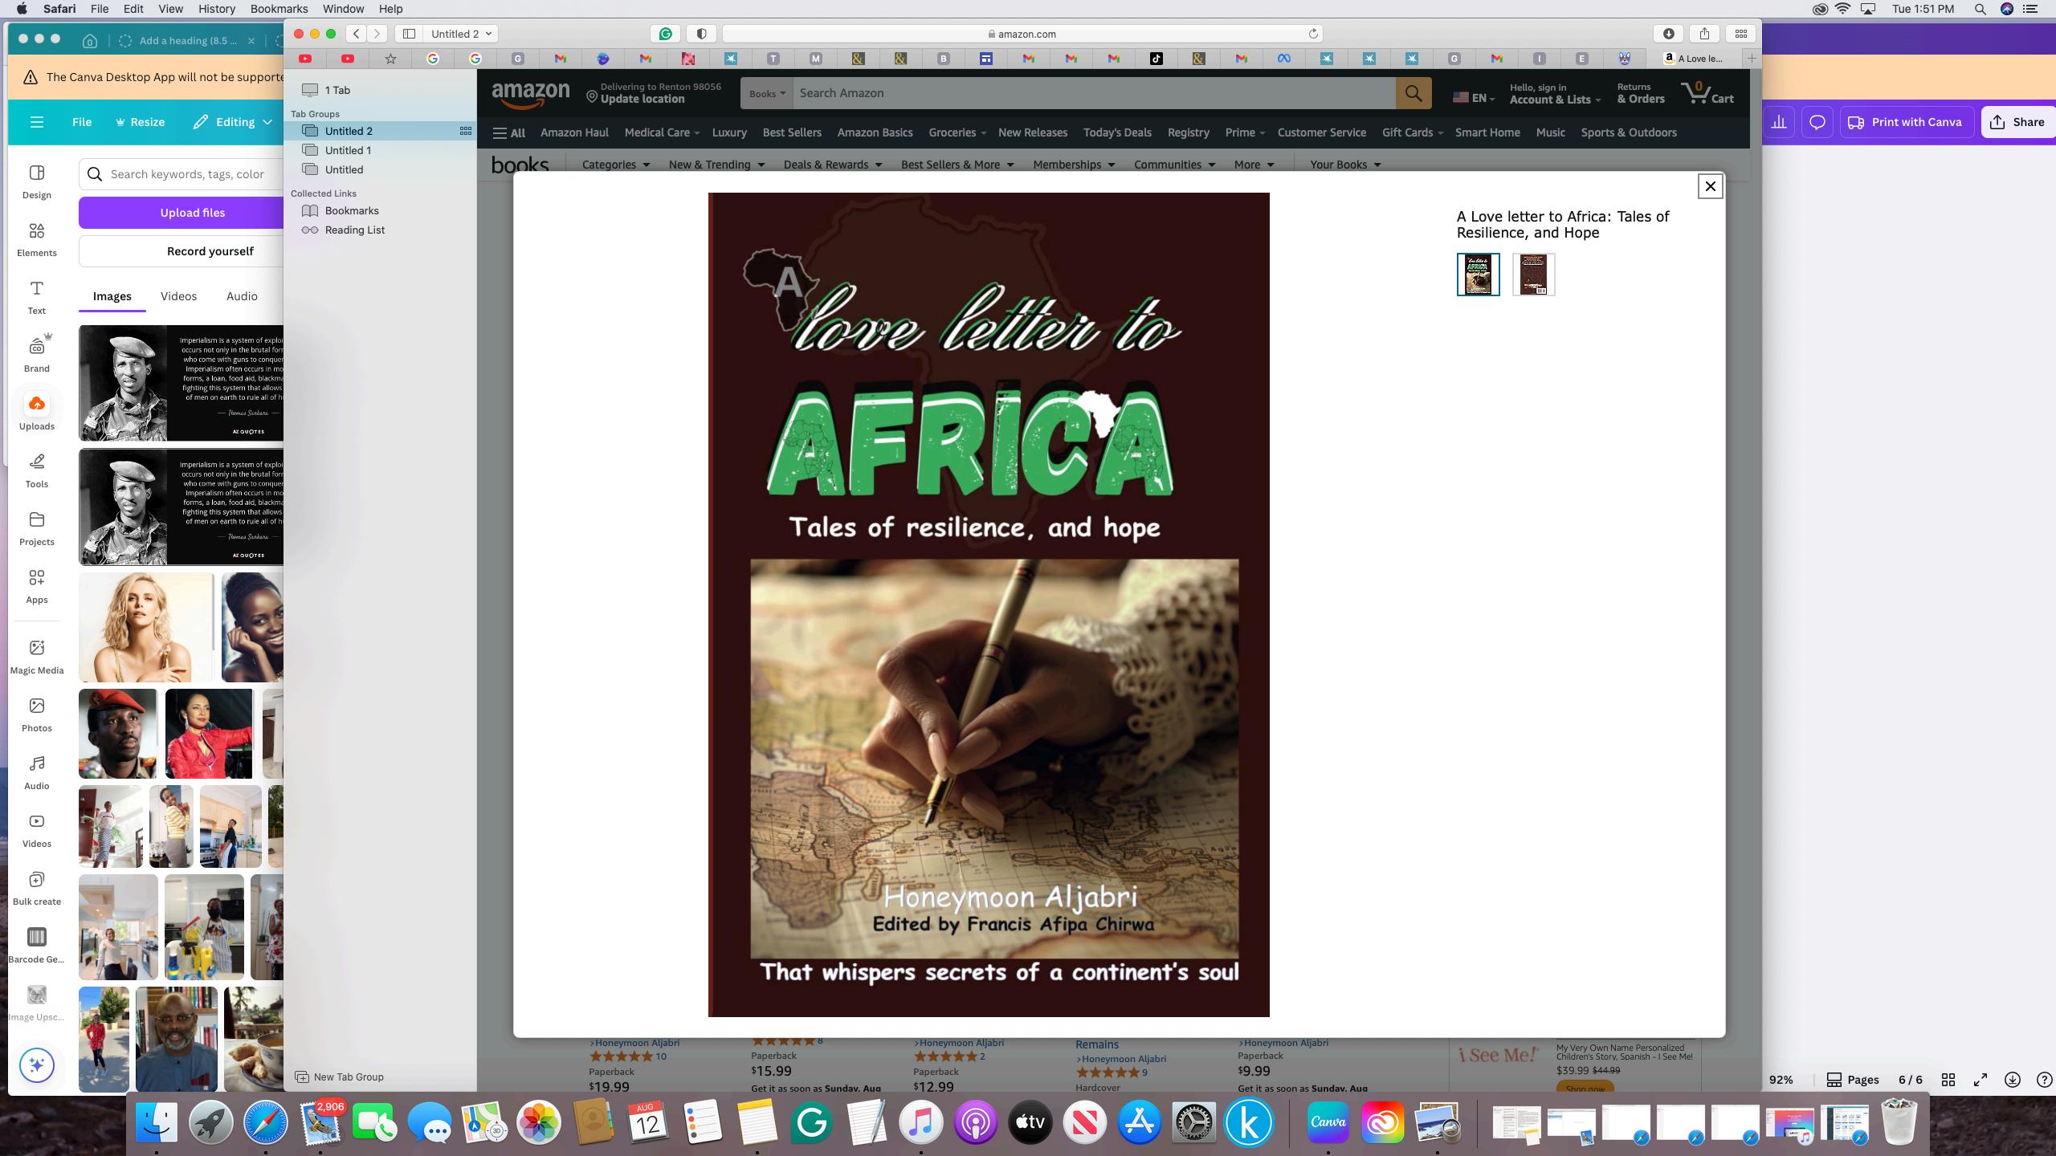2056x1156 pixels.
Task: Open the Canva Elements panel
Action: (x=36, y=239)
